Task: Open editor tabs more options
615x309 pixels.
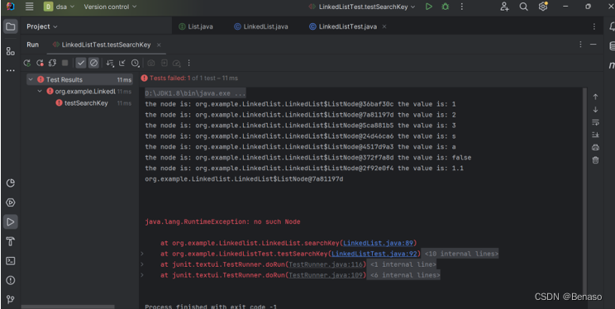Action: click(x=594, y=26)
